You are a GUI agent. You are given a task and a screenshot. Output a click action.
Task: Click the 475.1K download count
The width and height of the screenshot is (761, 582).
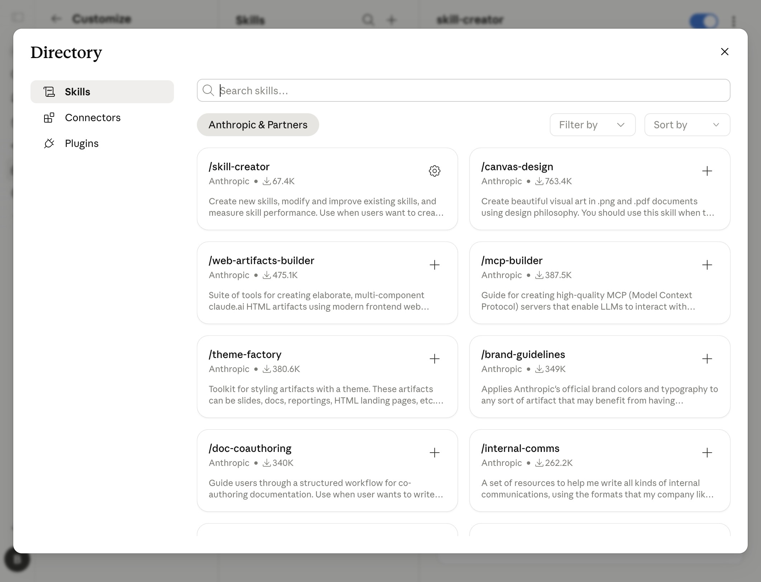tap(285, 275)
